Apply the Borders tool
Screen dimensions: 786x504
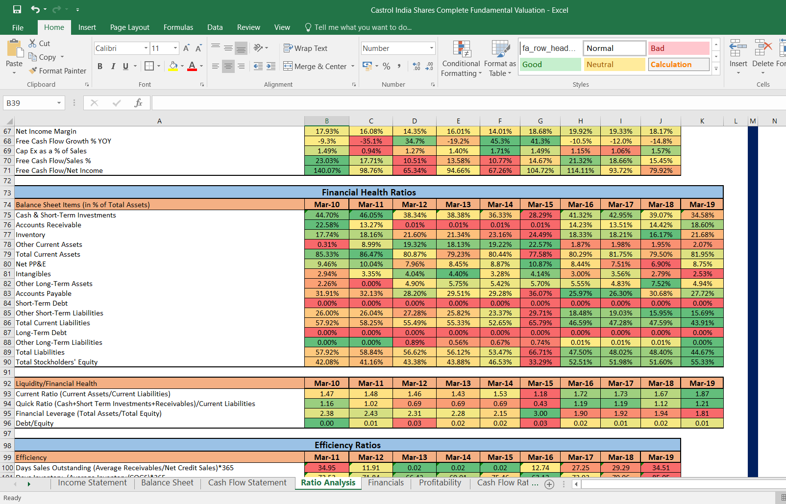coord(149,66)
